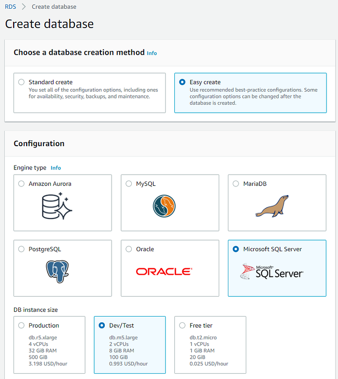338x379 pixels.
Task: Click the Free tier label text
Action: coord(201,325)
